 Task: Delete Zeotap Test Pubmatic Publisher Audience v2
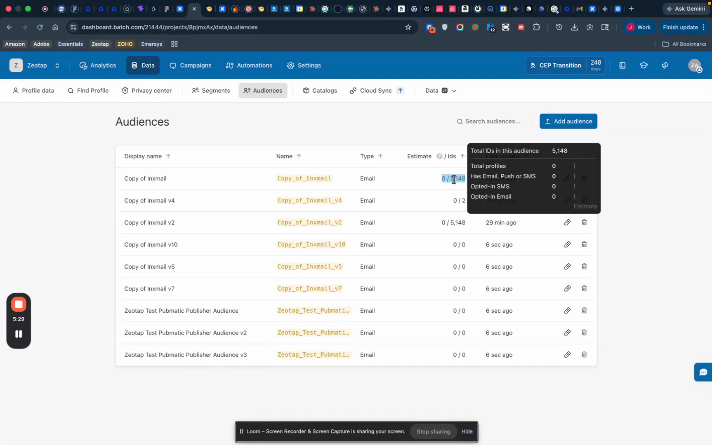[x=584, y=333]
